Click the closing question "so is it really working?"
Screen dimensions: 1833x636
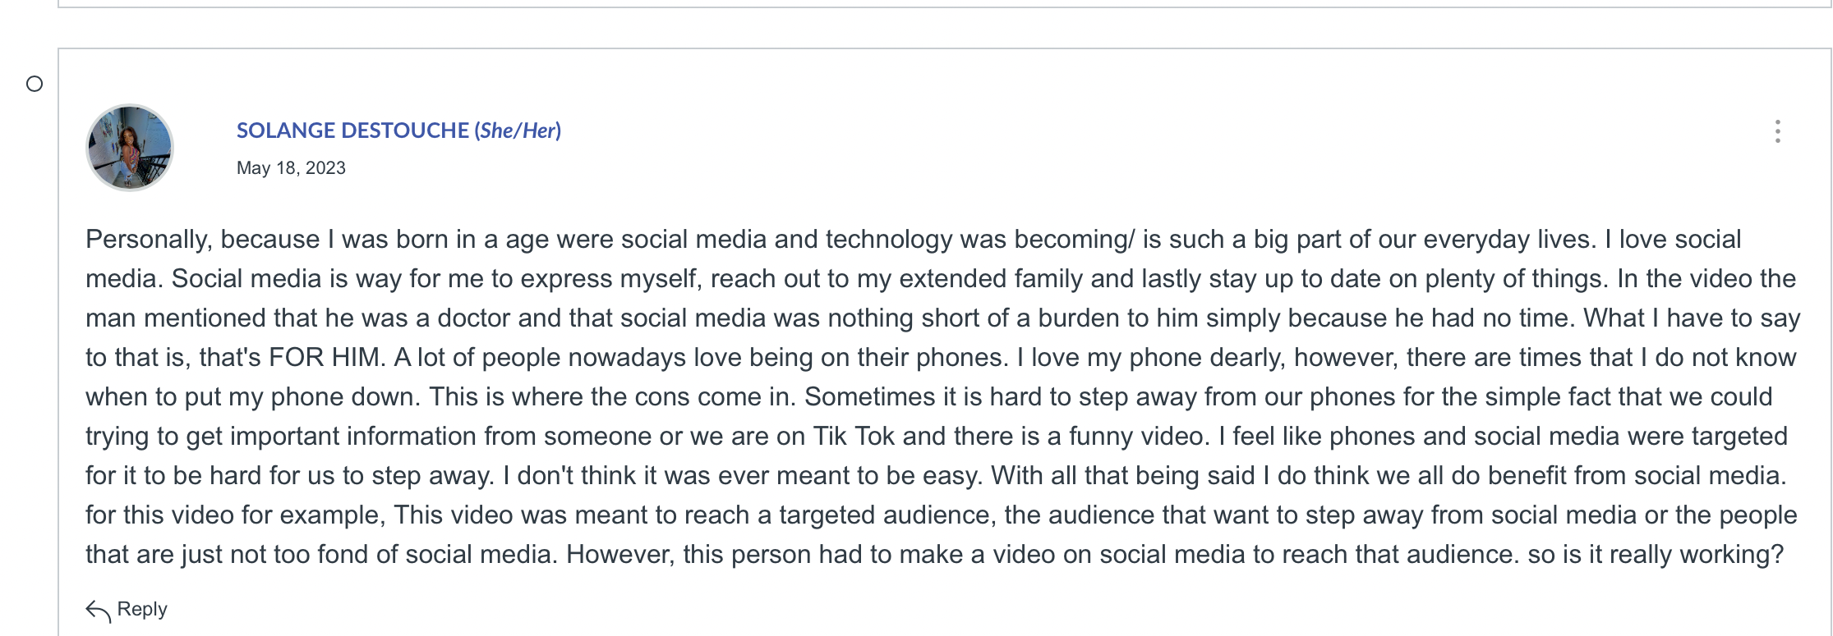click(1656, 555)
